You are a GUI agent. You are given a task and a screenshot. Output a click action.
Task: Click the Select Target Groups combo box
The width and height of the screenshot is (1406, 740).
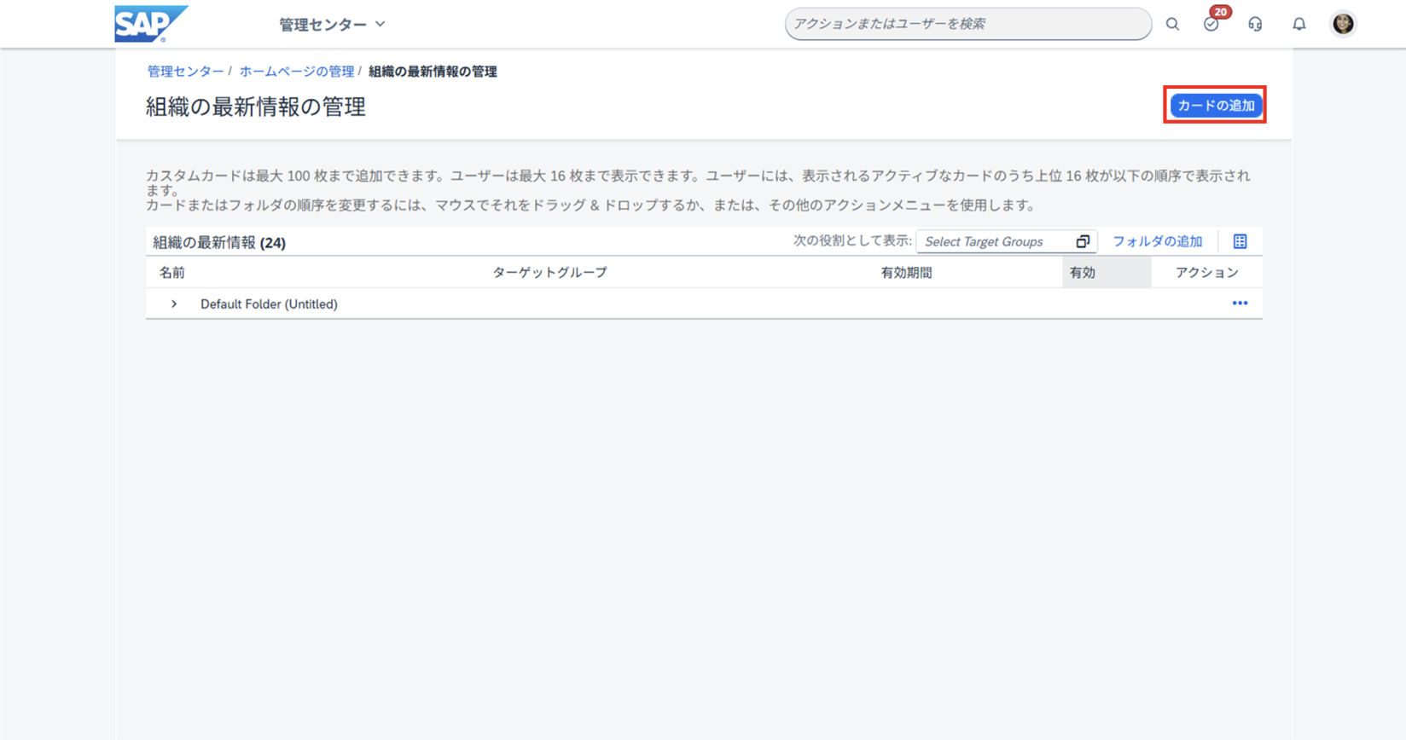click(x=993, y=242)
